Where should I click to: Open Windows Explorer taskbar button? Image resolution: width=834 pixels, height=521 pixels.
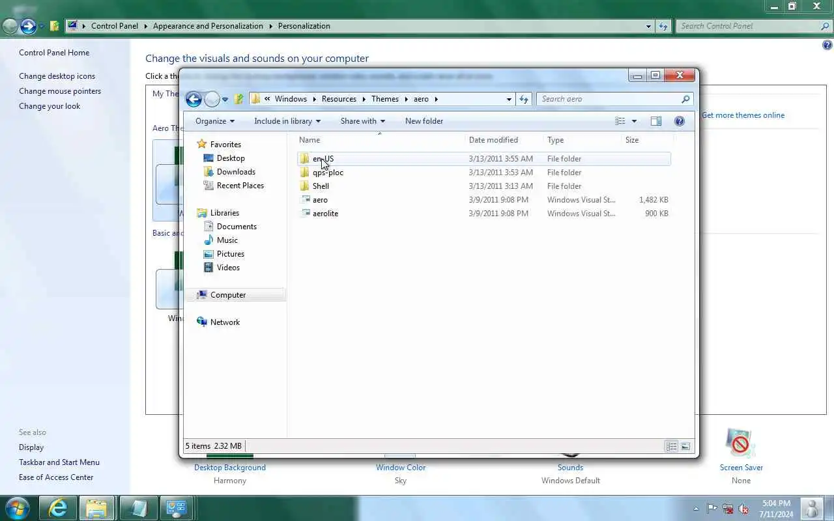pos(97,508)
